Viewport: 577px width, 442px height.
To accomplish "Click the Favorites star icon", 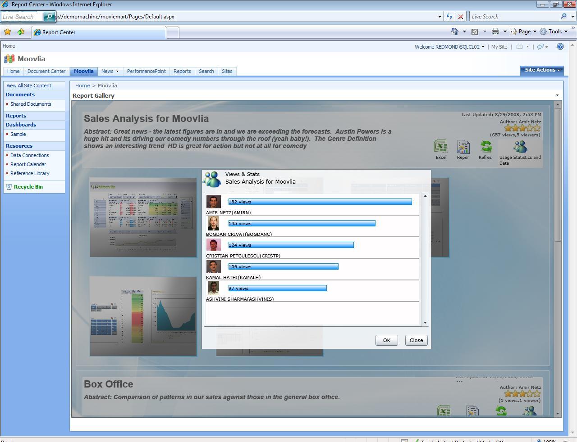I will [7, 32].
